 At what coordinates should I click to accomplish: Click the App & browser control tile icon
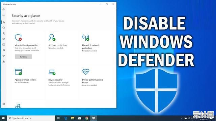18,72
